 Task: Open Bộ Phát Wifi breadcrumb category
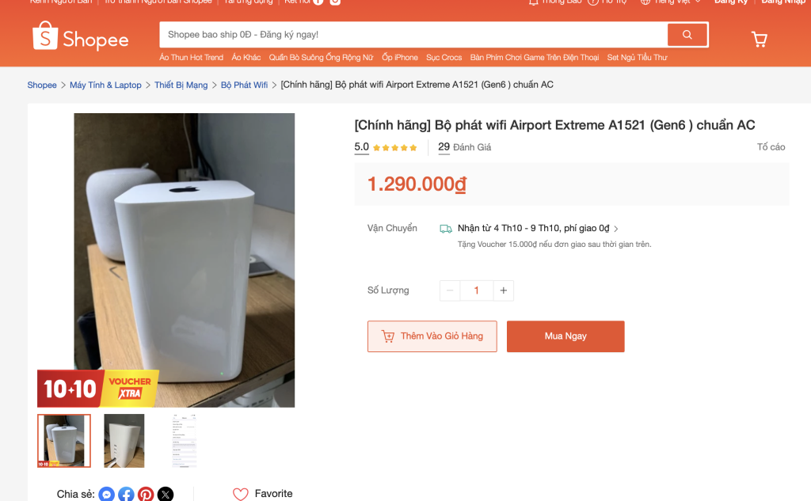(244, 85)
